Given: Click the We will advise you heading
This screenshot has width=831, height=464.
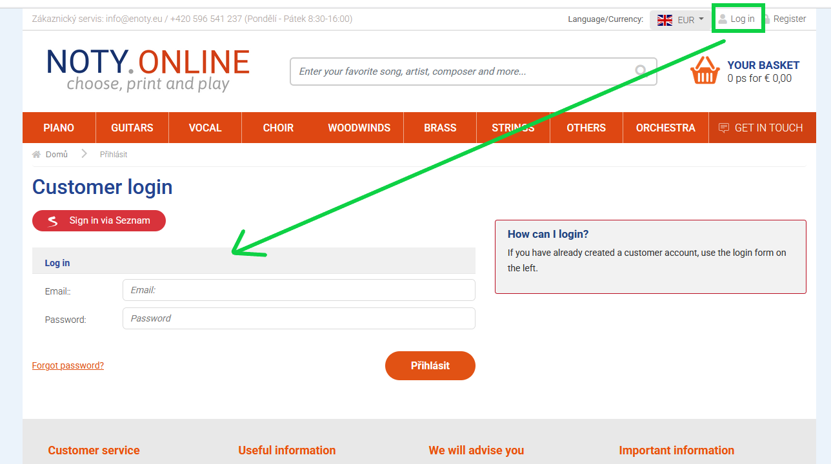Looking at the screenshot, I should (x=476, y=450).
